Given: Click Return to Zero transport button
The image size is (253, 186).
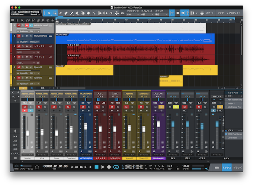Looking at the screenshot, I should (90, 167).
